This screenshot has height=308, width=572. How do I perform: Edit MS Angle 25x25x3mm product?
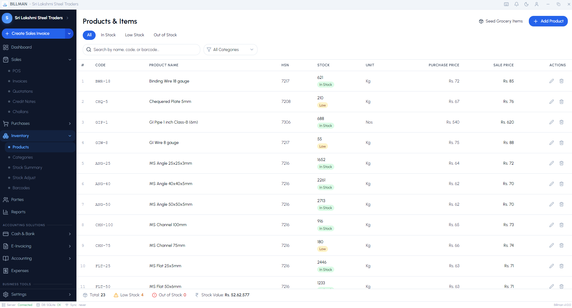pyautogui.click(x=551, y=163)
